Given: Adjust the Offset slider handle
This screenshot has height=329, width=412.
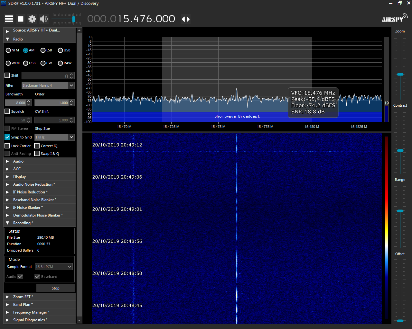Looking at the screenshot, I should (400, 321).
